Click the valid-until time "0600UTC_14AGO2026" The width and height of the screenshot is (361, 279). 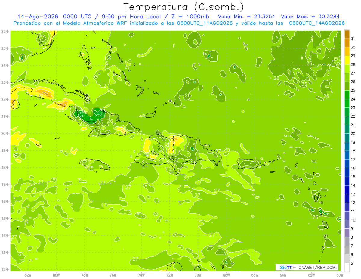point(317,23)
